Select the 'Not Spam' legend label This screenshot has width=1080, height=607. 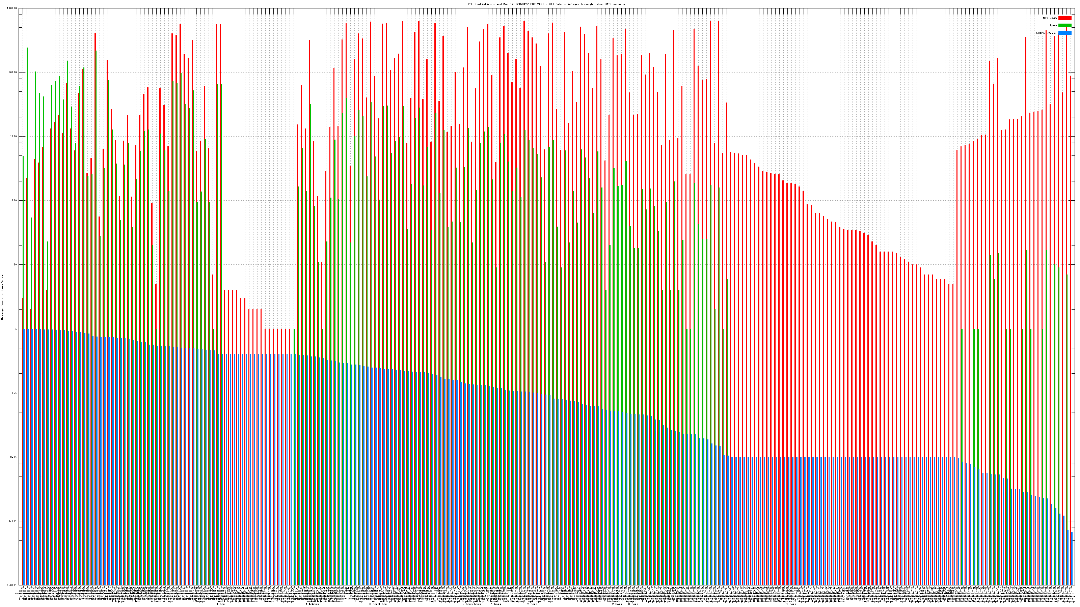pos(1050,18)
